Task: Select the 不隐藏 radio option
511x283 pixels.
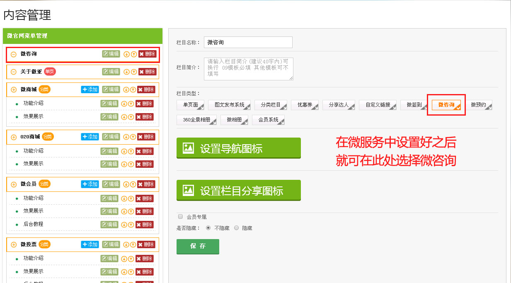Action: pyautogui.click(x=208, y=228)
